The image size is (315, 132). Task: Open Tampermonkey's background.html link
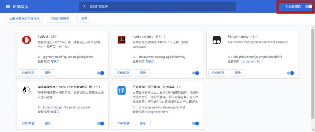(x=252, y=61)
